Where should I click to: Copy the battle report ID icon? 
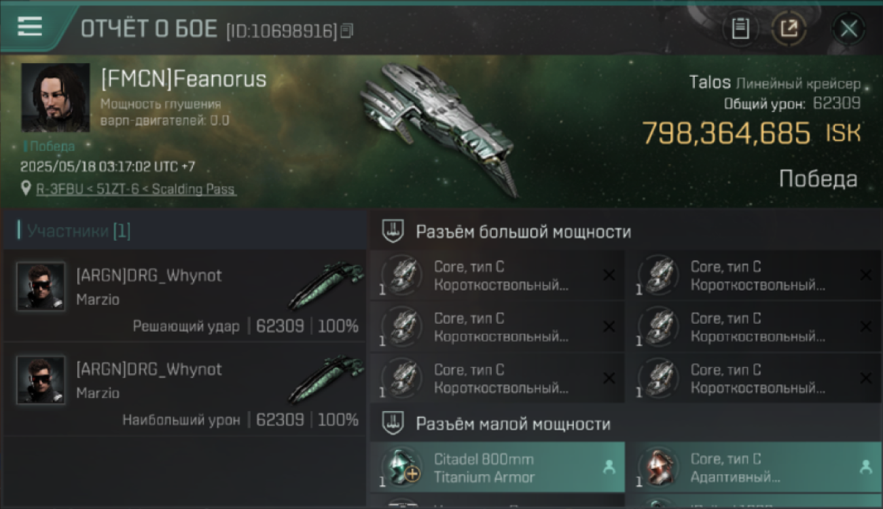[x=346, y=31]
